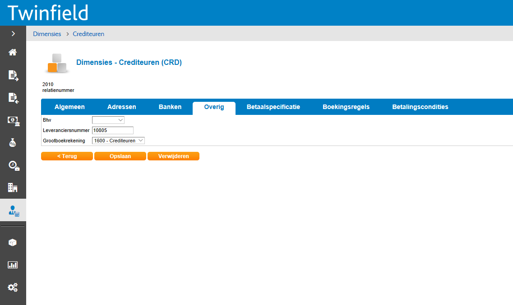513x305 pixels.
Task: Open the incoming document icon in sidebar
Action: coord(13,98)
